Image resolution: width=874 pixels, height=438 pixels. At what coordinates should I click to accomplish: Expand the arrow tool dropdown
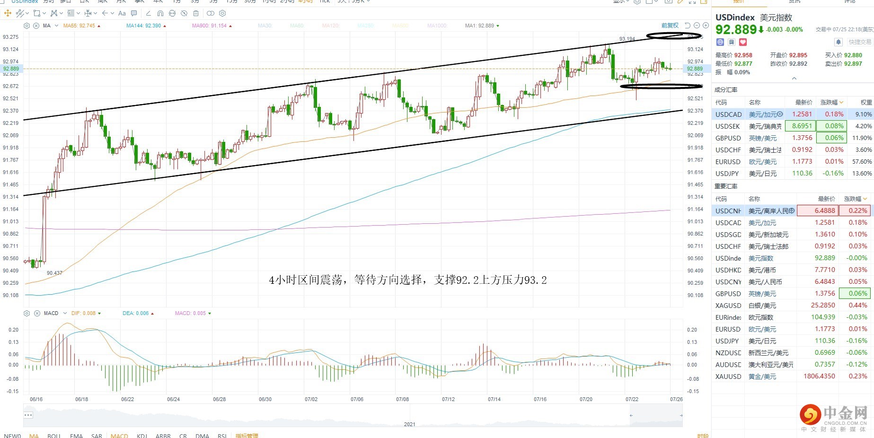[112, 13]
